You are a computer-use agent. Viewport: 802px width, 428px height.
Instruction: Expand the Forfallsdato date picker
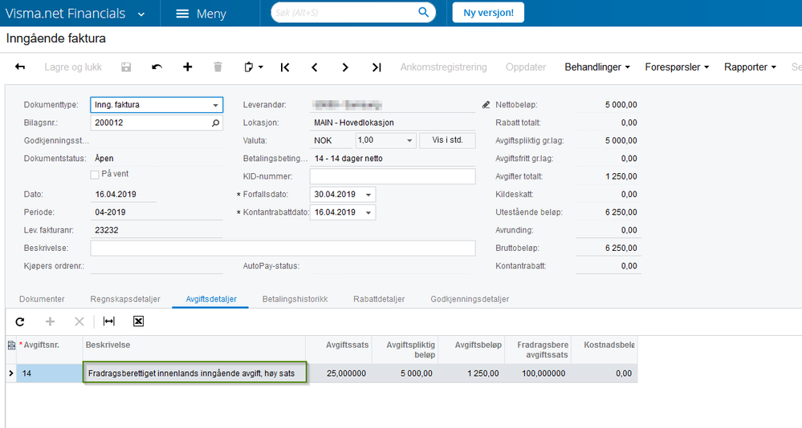point(368,195)
